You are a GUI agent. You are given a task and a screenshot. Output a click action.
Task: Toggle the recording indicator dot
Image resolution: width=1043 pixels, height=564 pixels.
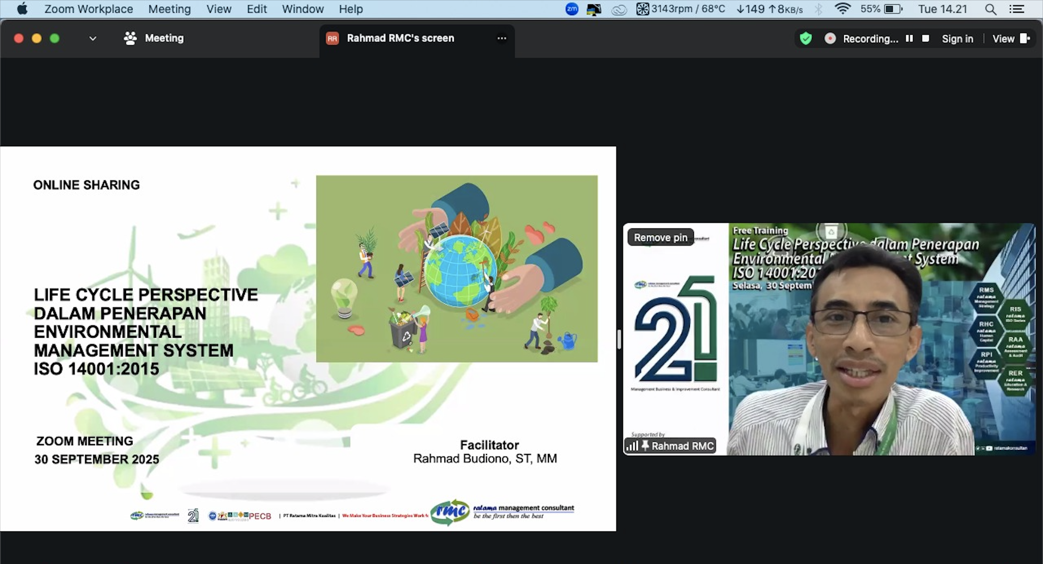(x=830, y=38)
